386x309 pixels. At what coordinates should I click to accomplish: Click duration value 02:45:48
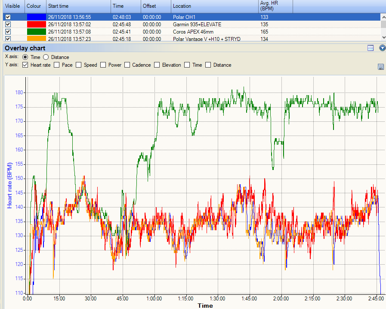pos(122,25)
